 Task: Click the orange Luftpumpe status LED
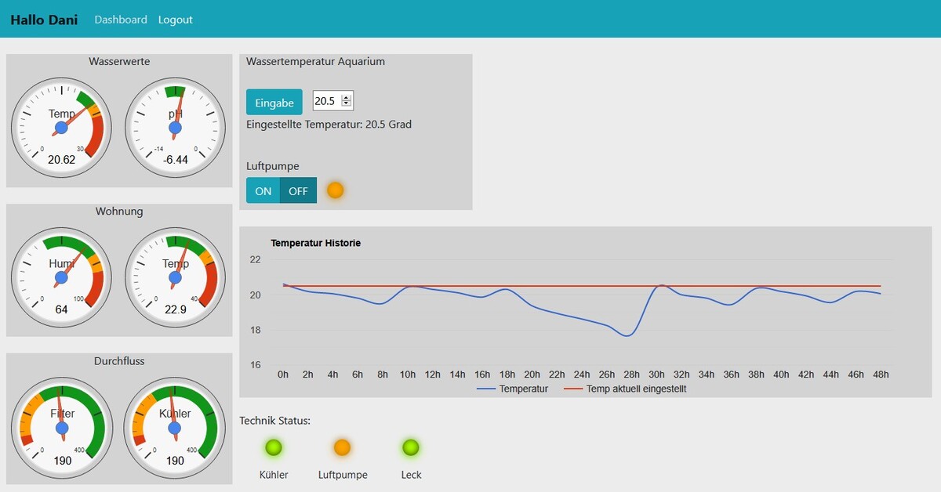tap(342, 447)
